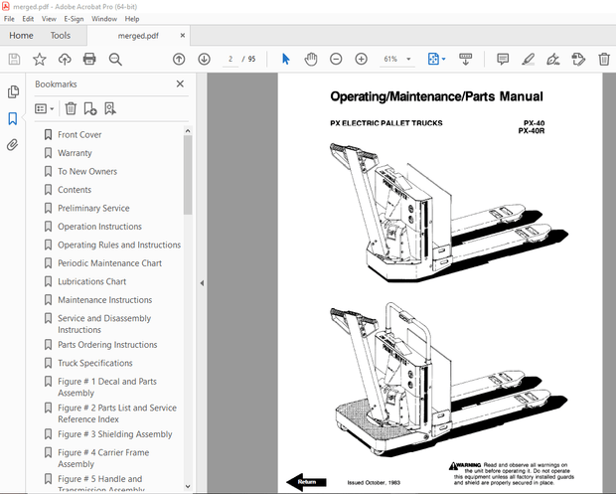Activate the Hand pan tool
616x494 pixels.
coord(311,60)
